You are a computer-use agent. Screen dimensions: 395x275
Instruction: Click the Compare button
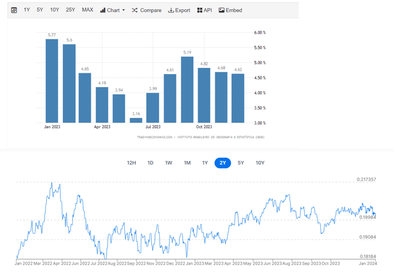point(146,10)
